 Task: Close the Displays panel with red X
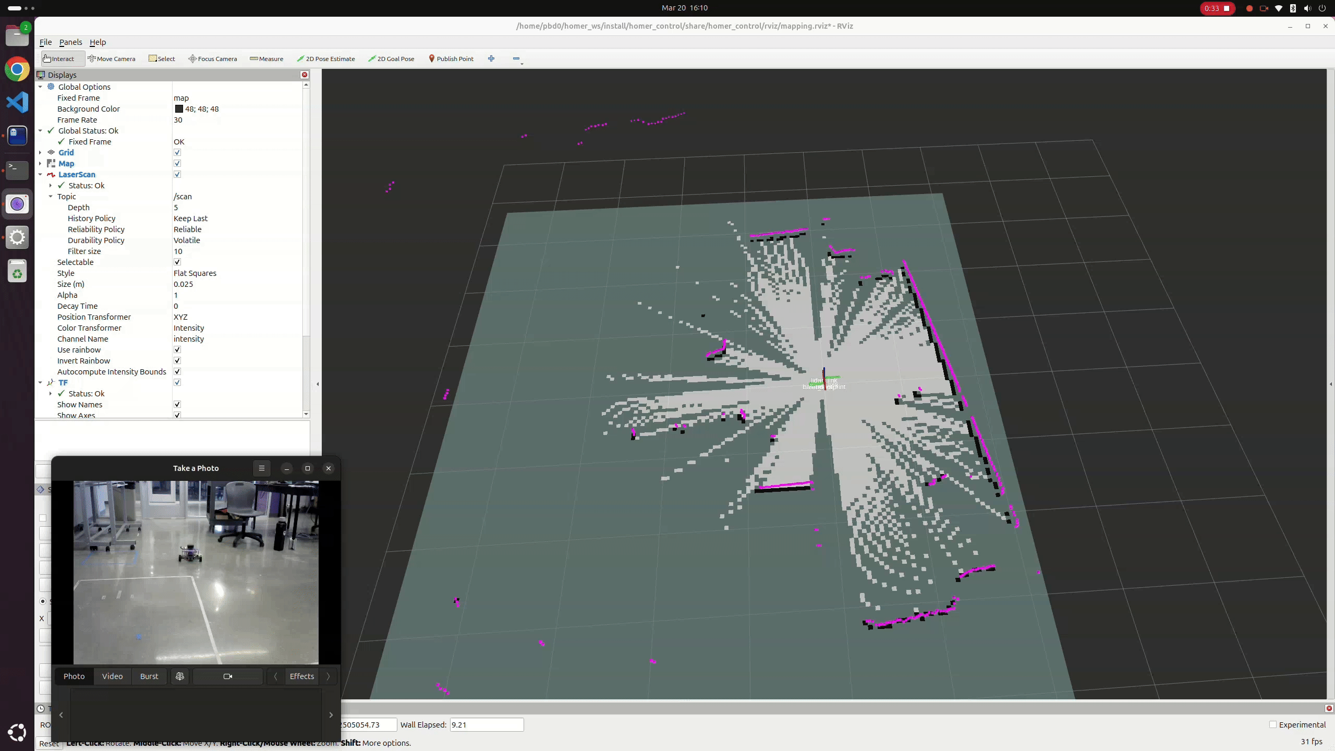[305, 75]
